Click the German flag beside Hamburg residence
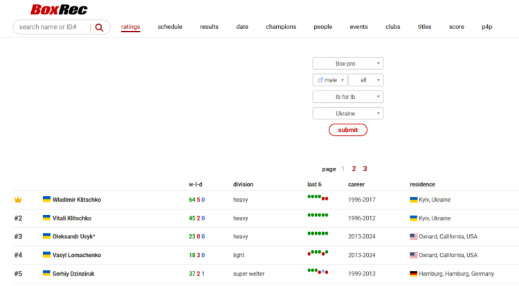519x286 pixels. tap(414, 274)
